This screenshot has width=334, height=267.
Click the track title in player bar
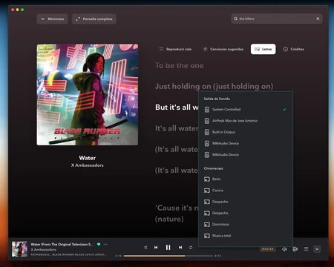click(62, 244)
